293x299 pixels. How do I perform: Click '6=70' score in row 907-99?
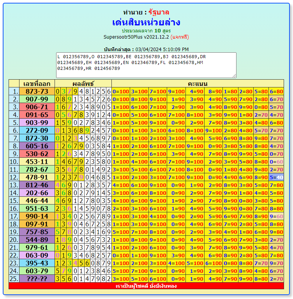coord(276,100)
